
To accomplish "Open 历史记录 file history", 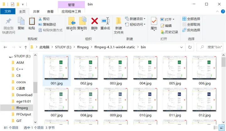I will (169, 32).
